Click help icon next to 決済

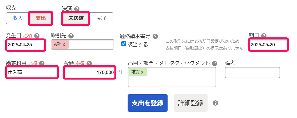coord(77,9)
